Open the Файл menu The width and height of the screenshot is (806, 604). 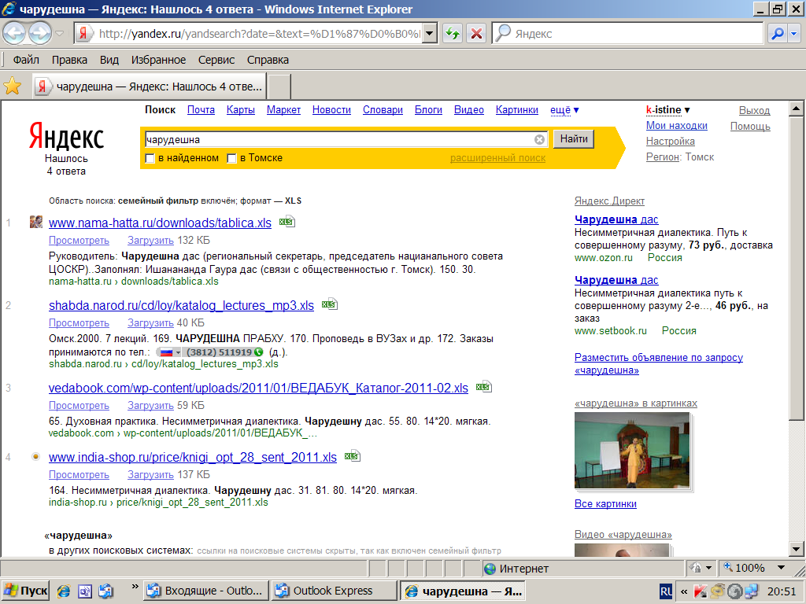tap(26, 60)
